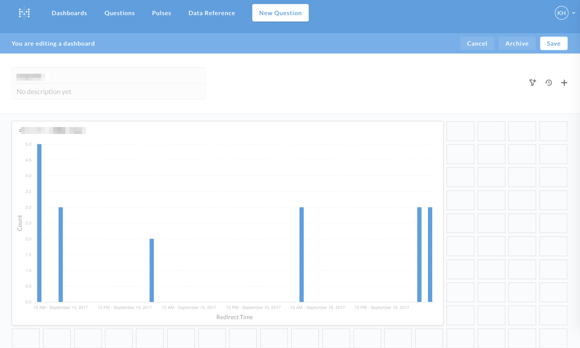Viewport: 580px width, 348px height.
Task: Click the New Question button
Action: [280, 13]
